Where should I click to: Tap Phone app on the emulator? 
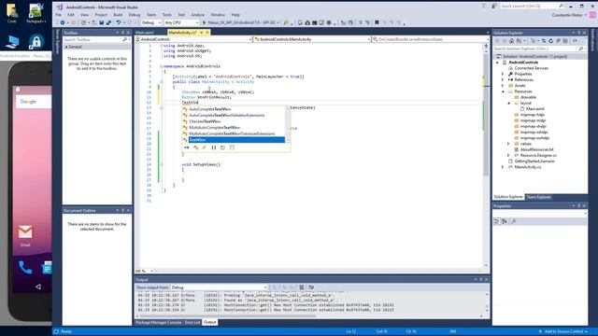25,268
